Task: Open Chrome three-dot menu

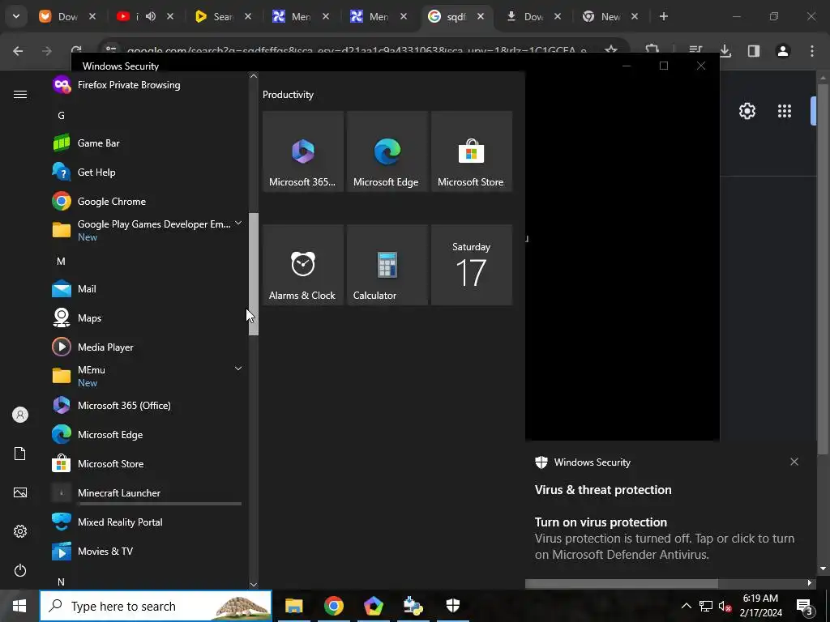Action: point(812,51)
